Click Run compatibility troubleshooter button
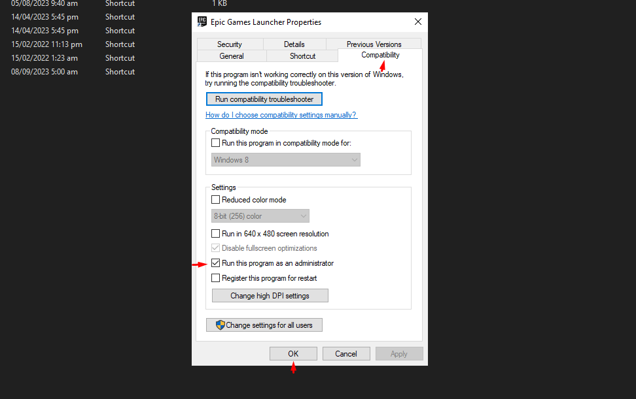Screen dimensions: 636x399 coord(264,99)
